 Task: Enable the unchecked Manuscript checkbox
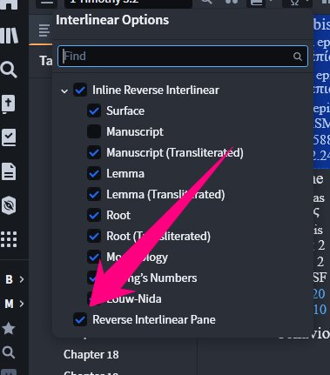pyautogui.click(x=94, y=131)
